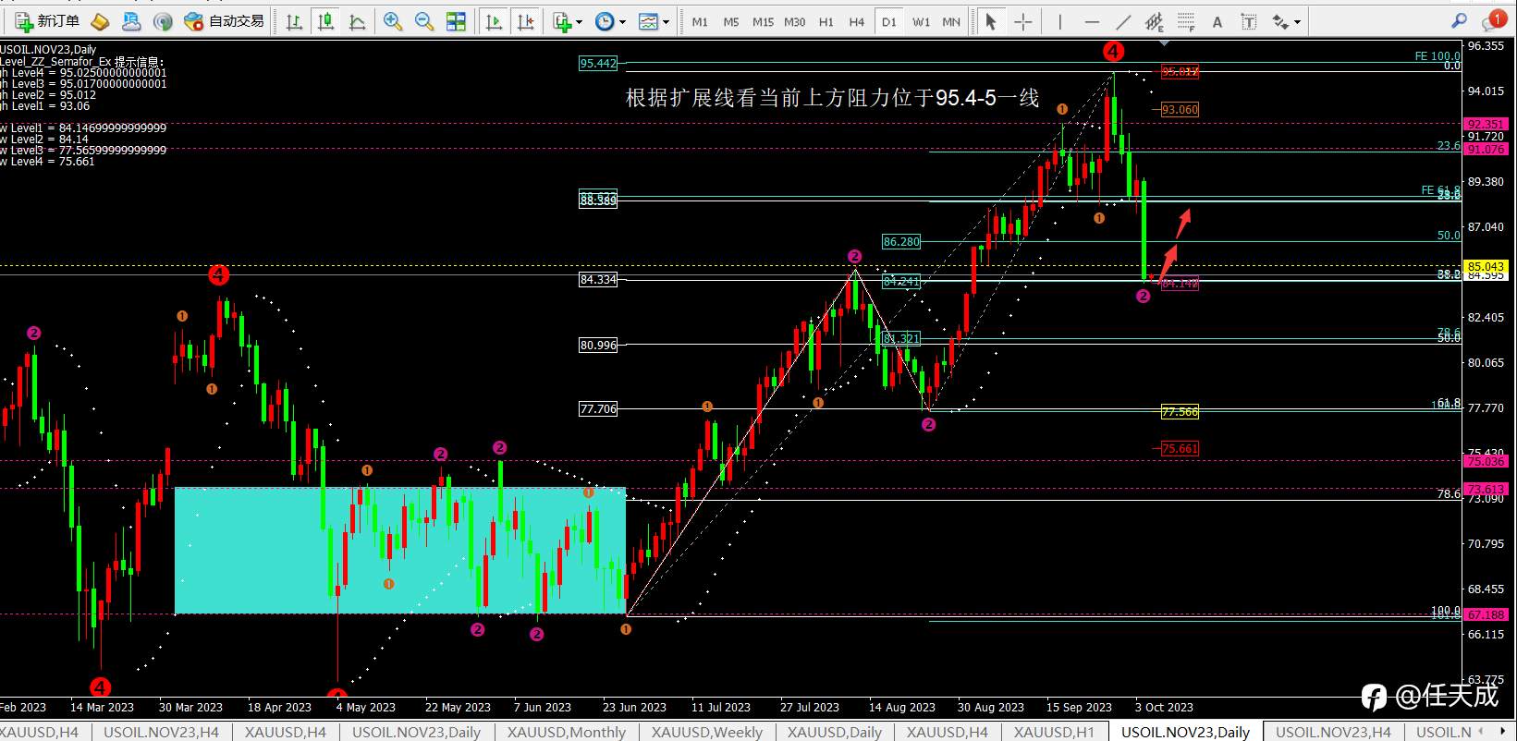This screenshot has width=1517, height=741.
Task: Select the M1 timeframe
Action: [700, 21]
